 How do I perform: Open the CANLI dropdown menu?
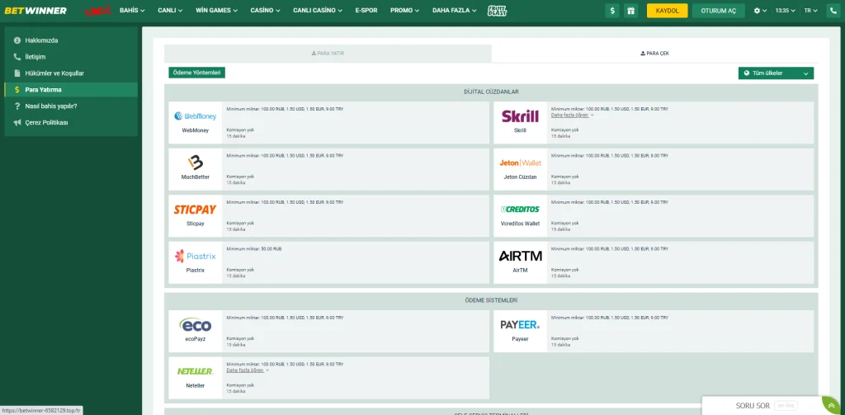point(170,10)
